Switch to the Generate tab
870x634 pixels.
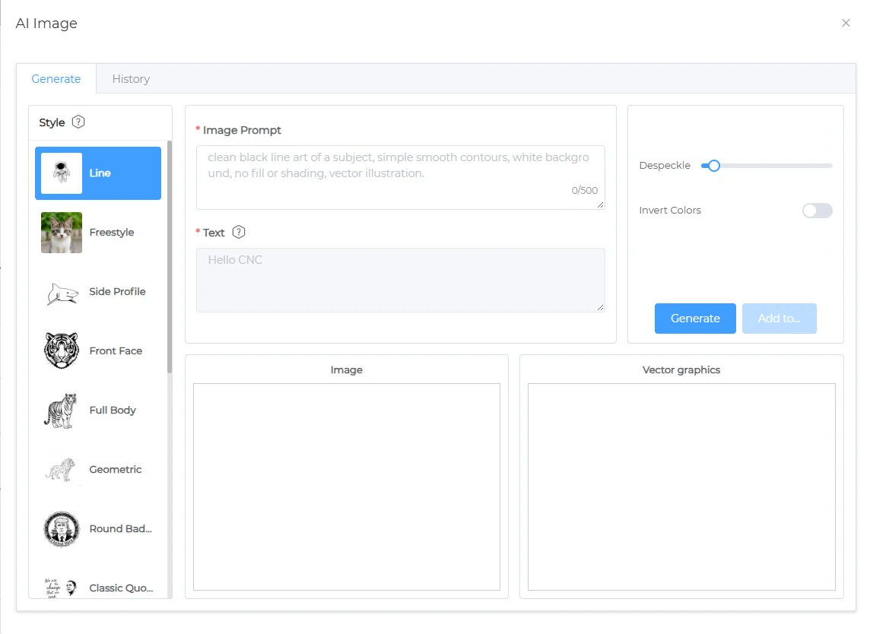56,79
